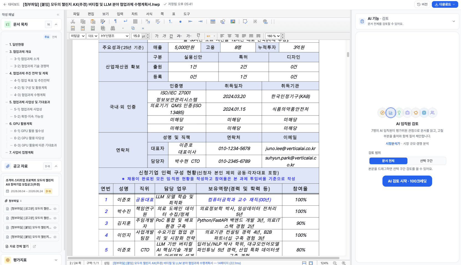Open the 대표 language dropdown
Viewport: 461px width, 265px height.
pyautogui.click(x=92, y=36)
